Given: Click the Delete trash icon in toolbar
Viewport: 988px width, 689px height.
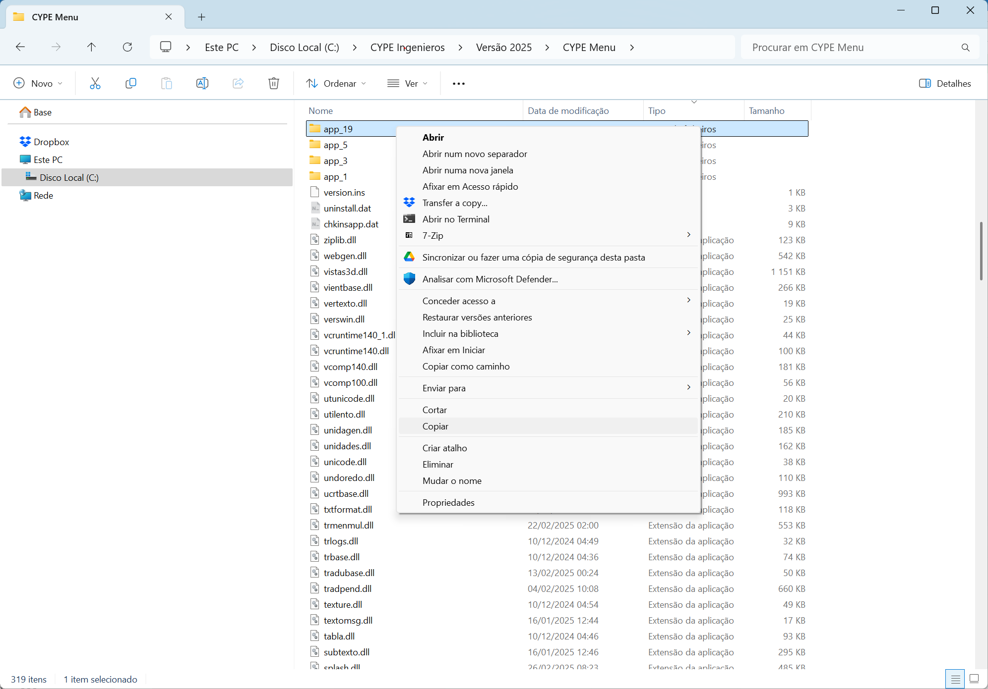Looking at the screenshot, I should click(x=273, y=83).
